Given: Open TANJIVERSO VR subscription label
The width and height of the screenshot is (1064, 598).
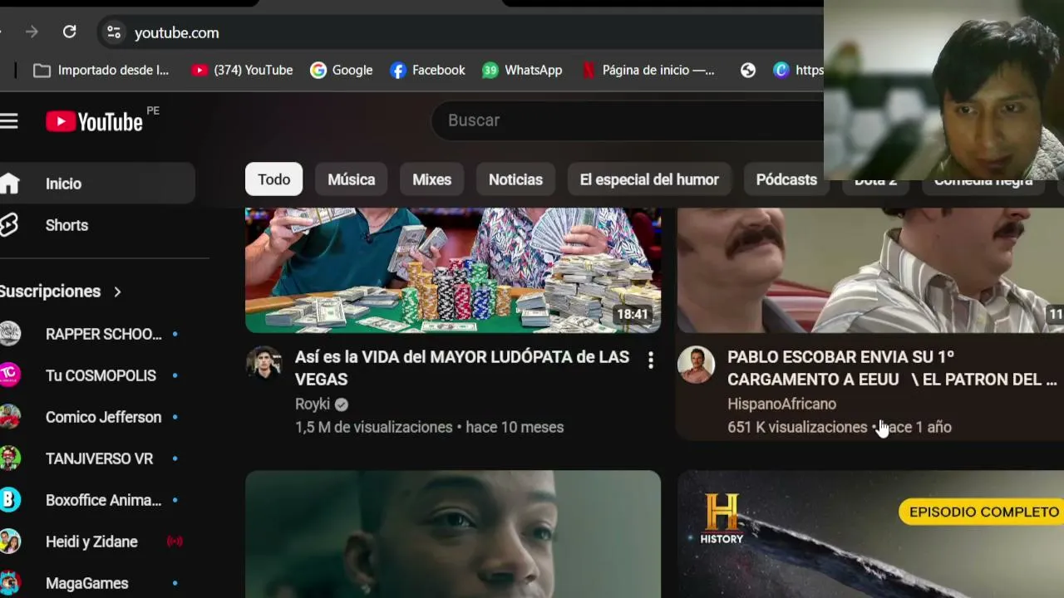Looking at the screenshot, I should point(100,458).
